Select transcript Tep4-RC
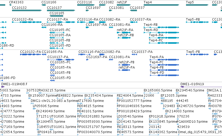 click(156, 40)
